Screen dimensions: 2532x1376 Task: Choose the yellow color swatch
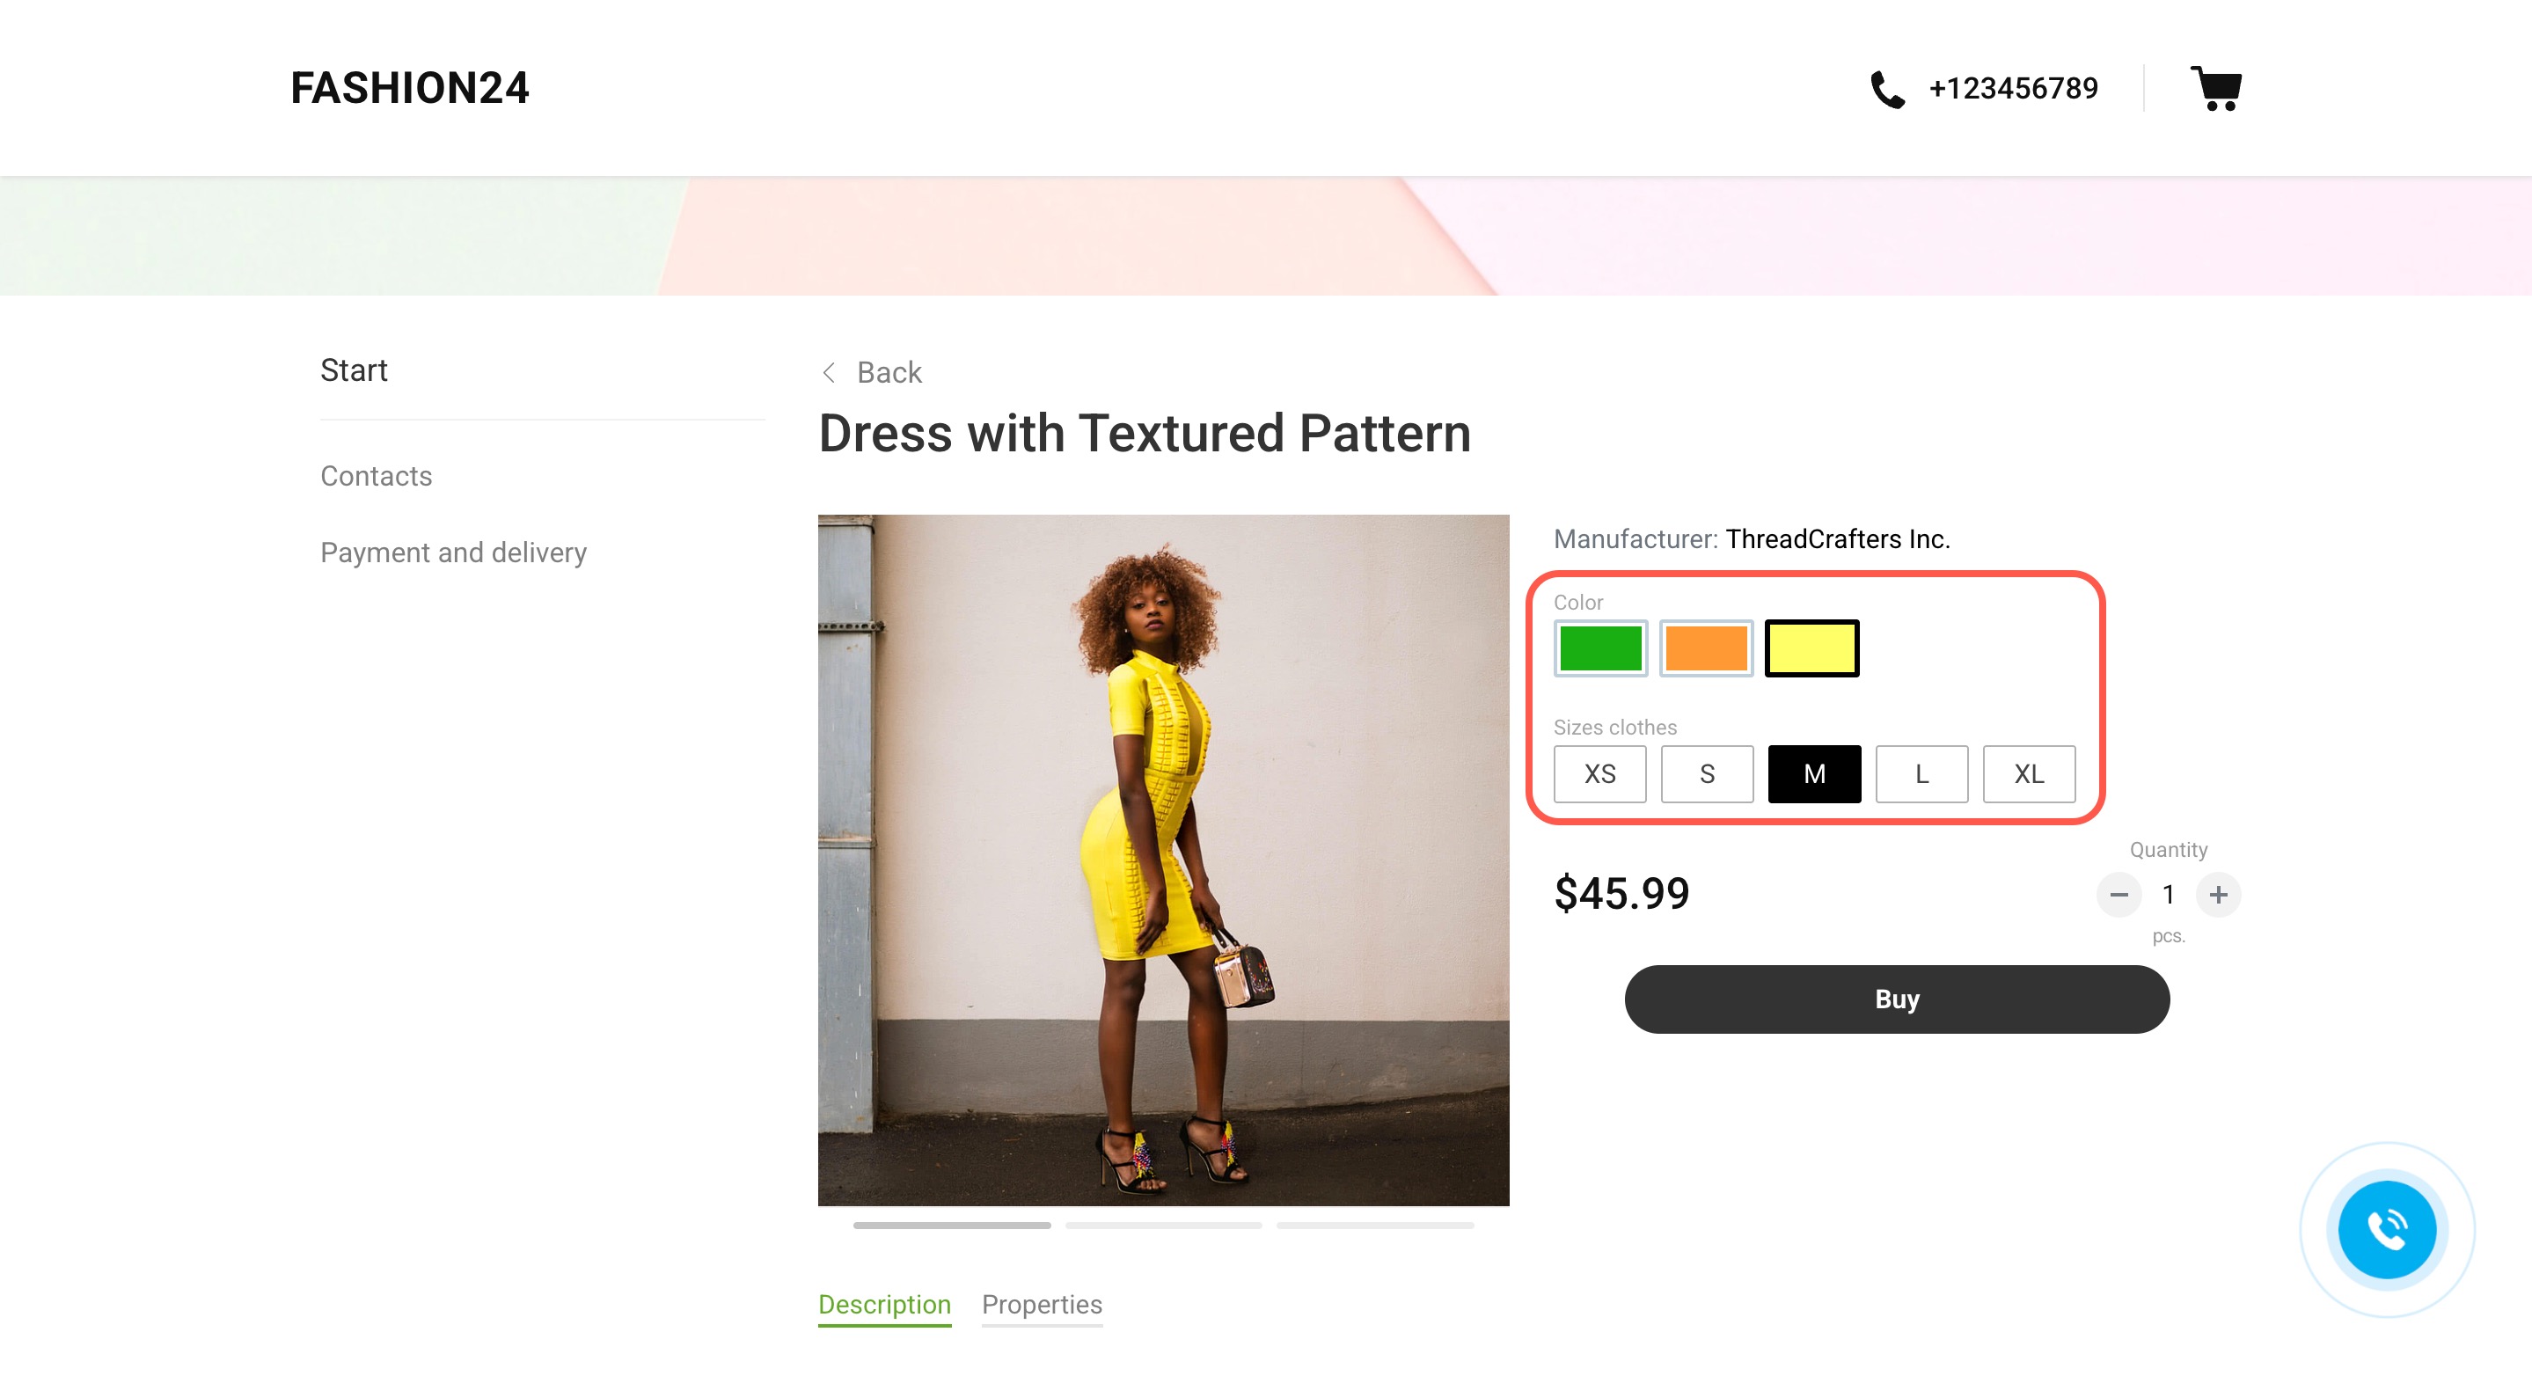[1811, 648]
